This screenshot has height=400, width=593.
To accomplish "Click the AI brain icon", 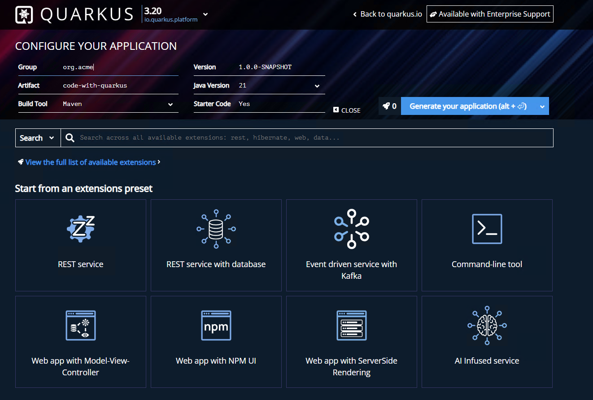I will (x=487, y=325).
